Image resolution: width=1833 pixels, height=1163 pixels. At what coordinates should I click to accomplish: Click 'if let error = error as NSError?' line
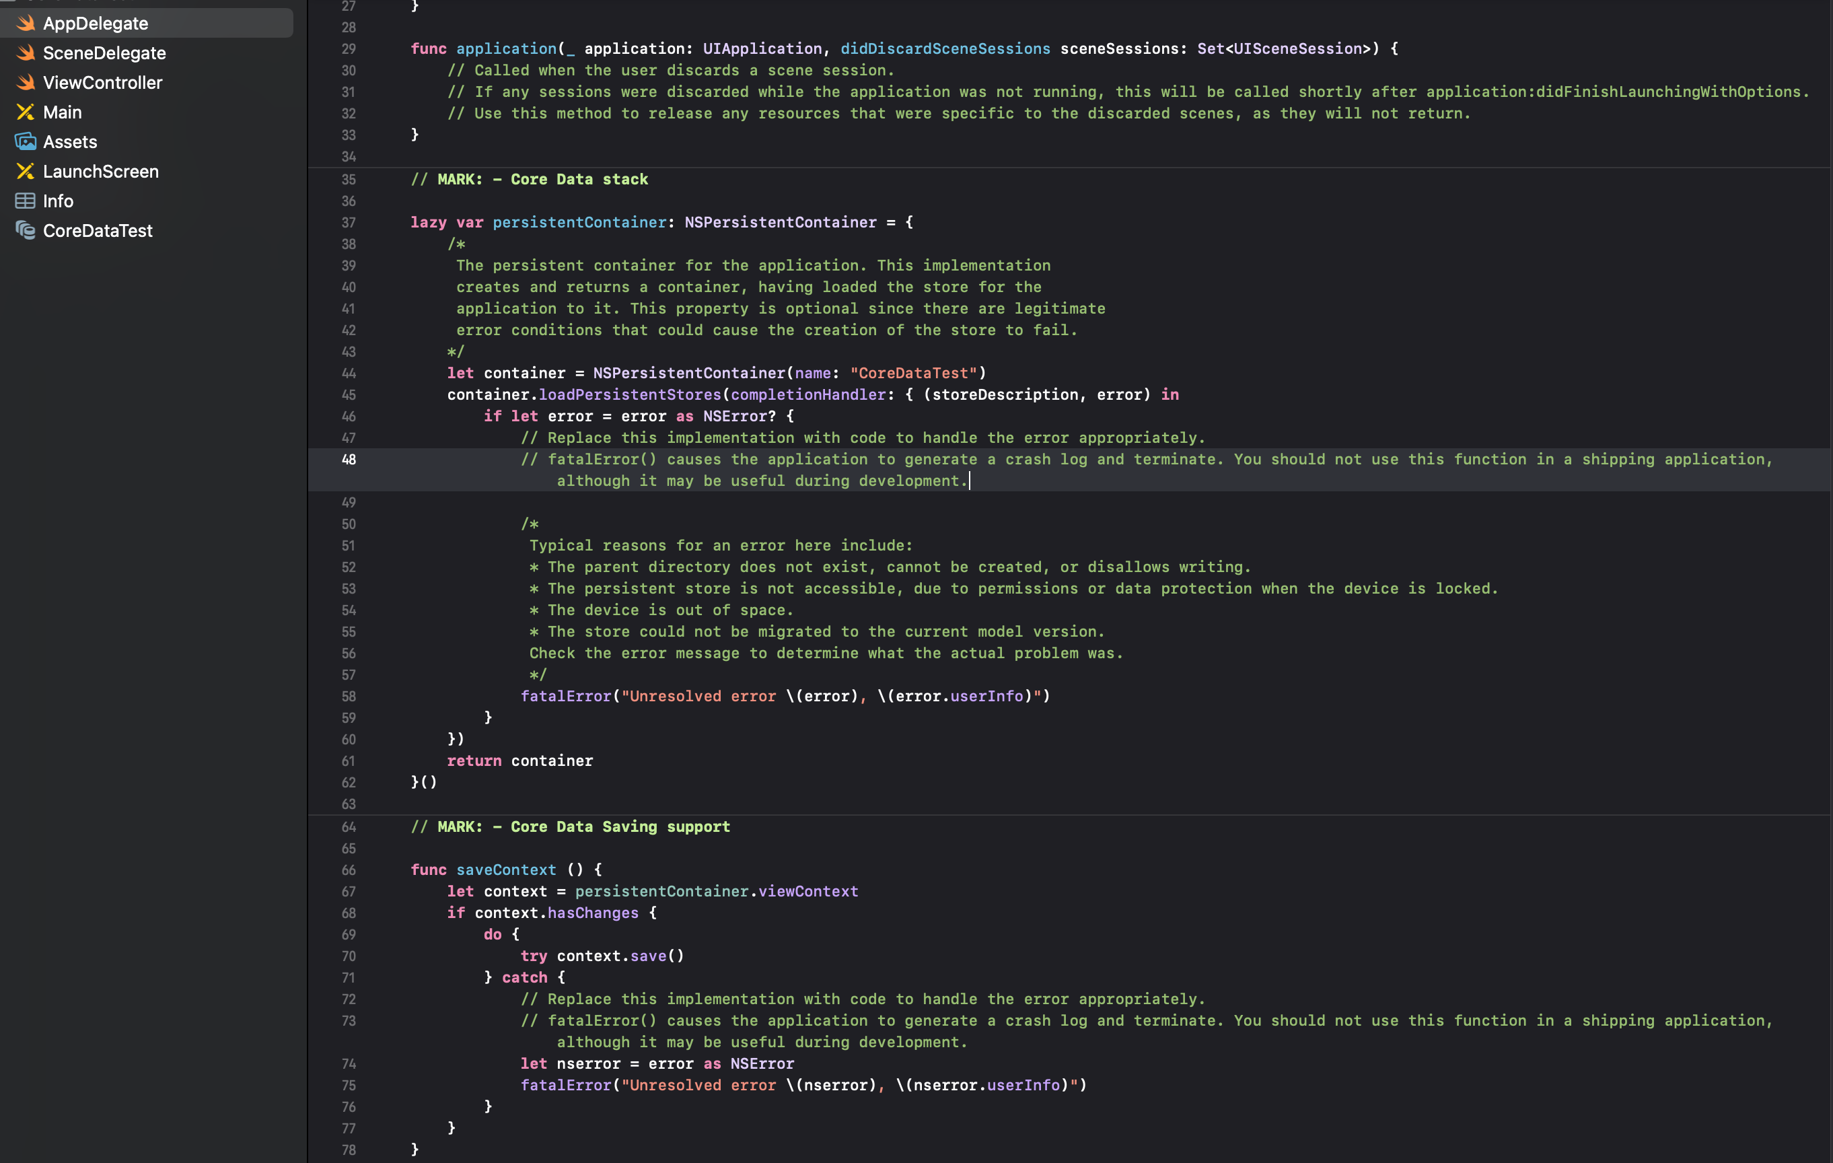(639, 417)
